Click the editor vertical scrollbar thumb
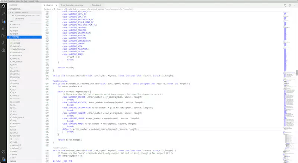This screenshot has height=163, width=298. pyautogui.click(x=297, y=72)
